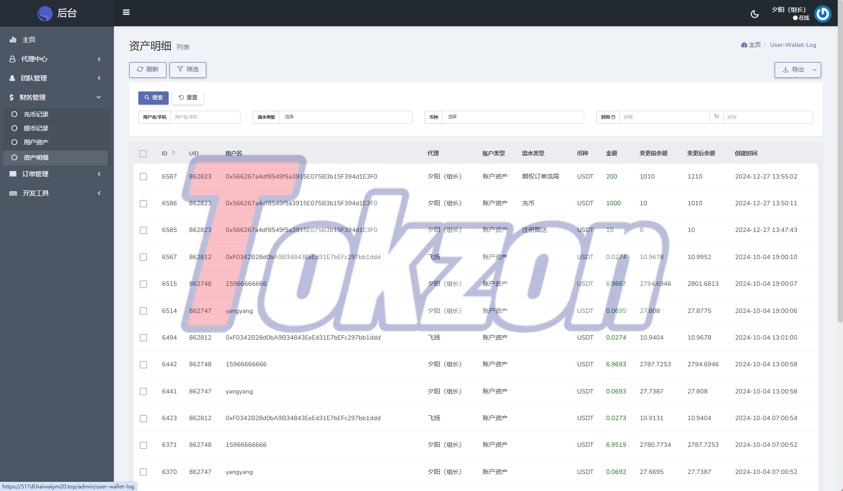The image size is (843, 491).
Task: Check the select-all checkbox in table header
Action: click(143, 154)
